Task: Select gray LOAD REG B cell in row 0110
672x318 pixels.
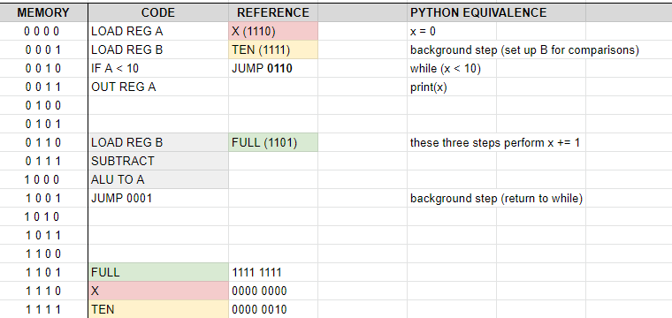Action: [158, 142]
